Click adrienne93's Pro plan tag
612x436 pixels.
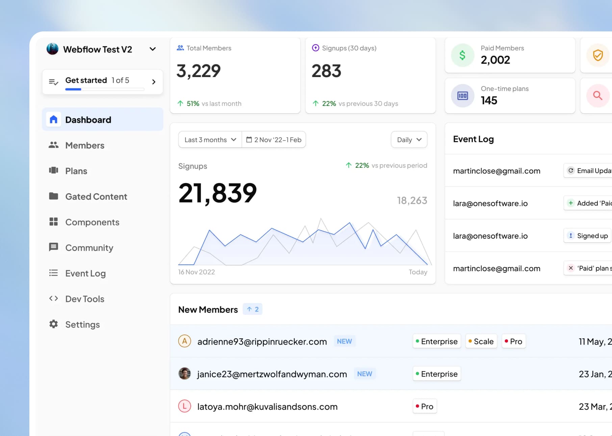pyautogui.click(x=514, y=341)
